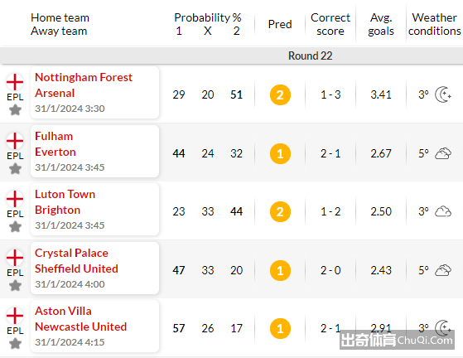463x358 pixels.
Task: Mark Aston Villa vs Newcastle as favorite
Action: pyautogui.click(x=15, y=344)
